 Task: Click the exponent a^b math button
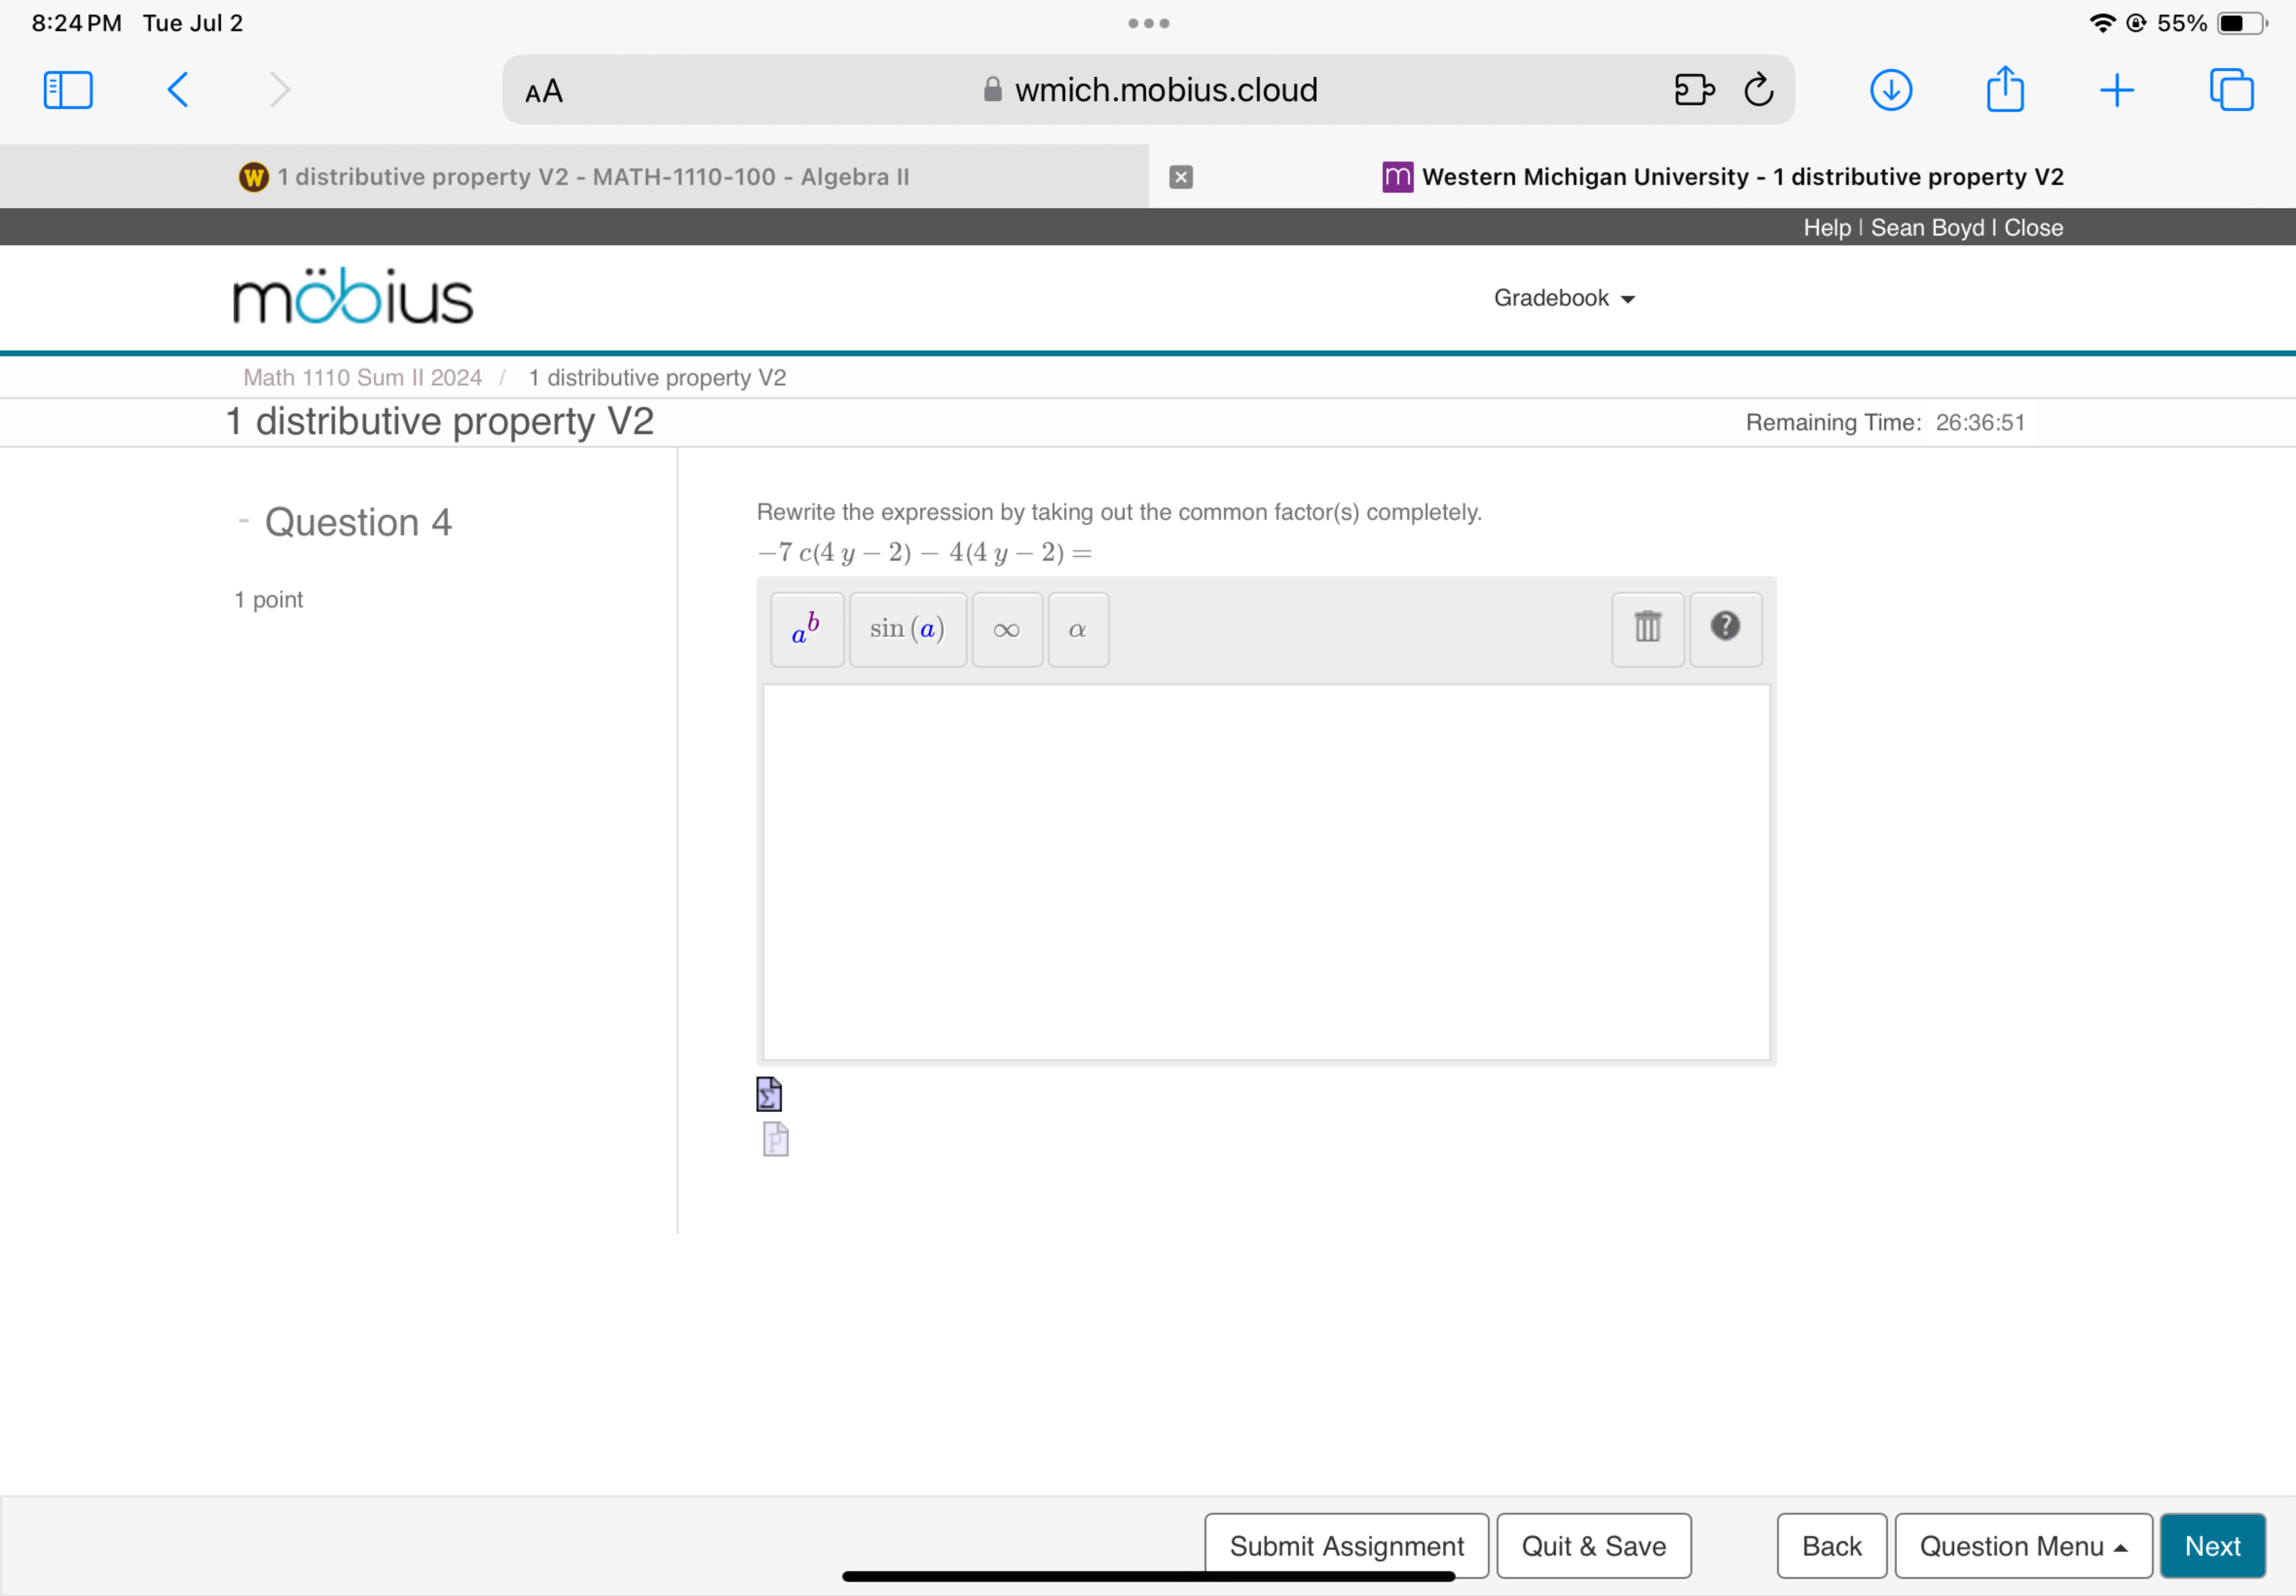point(806,629)
